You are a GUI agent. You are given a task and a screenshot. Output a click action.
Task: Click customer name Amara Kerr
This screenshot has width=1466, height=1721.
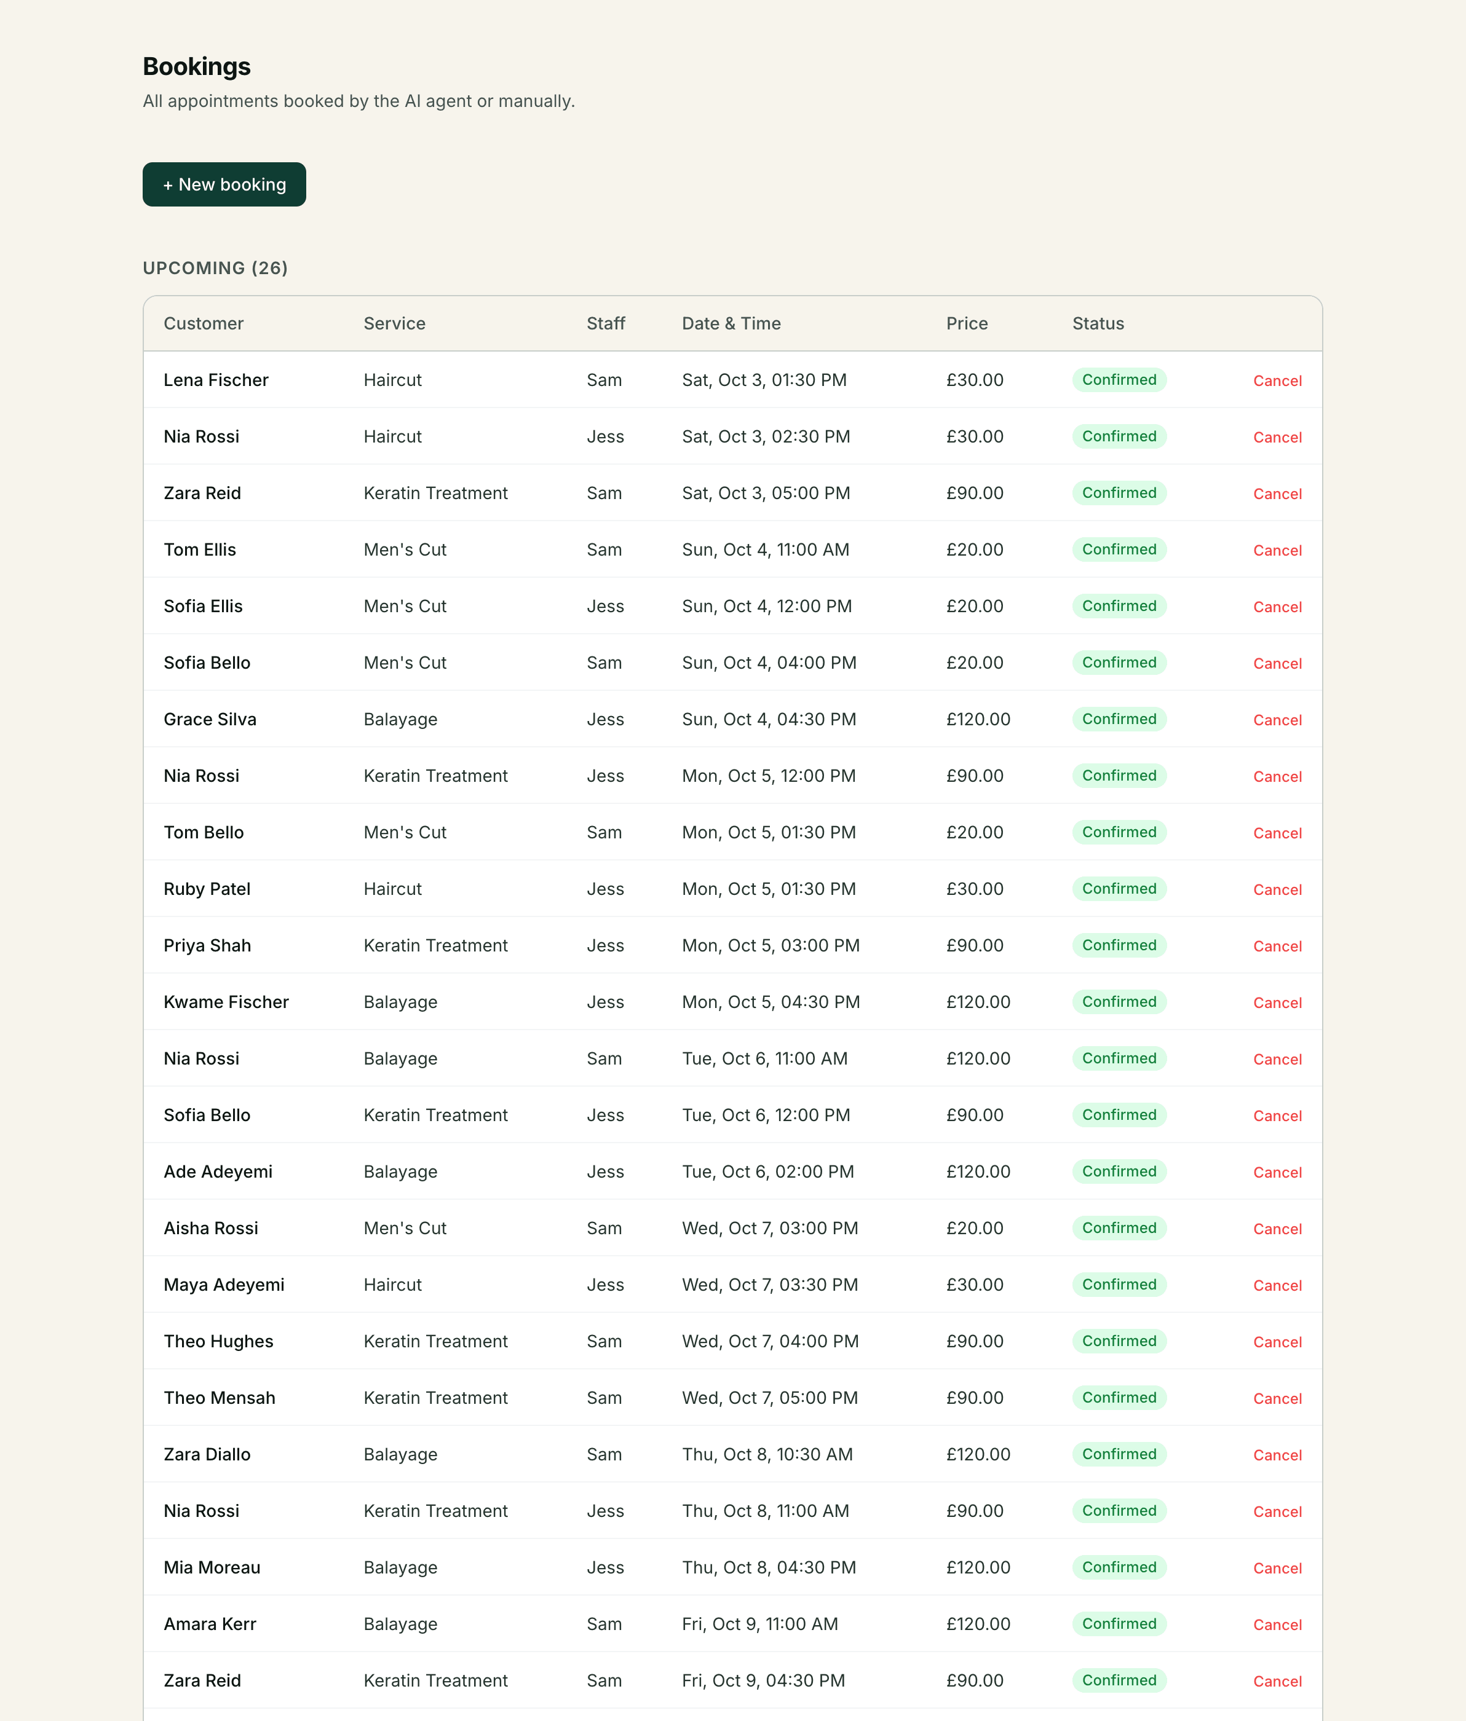(210, 1624)
